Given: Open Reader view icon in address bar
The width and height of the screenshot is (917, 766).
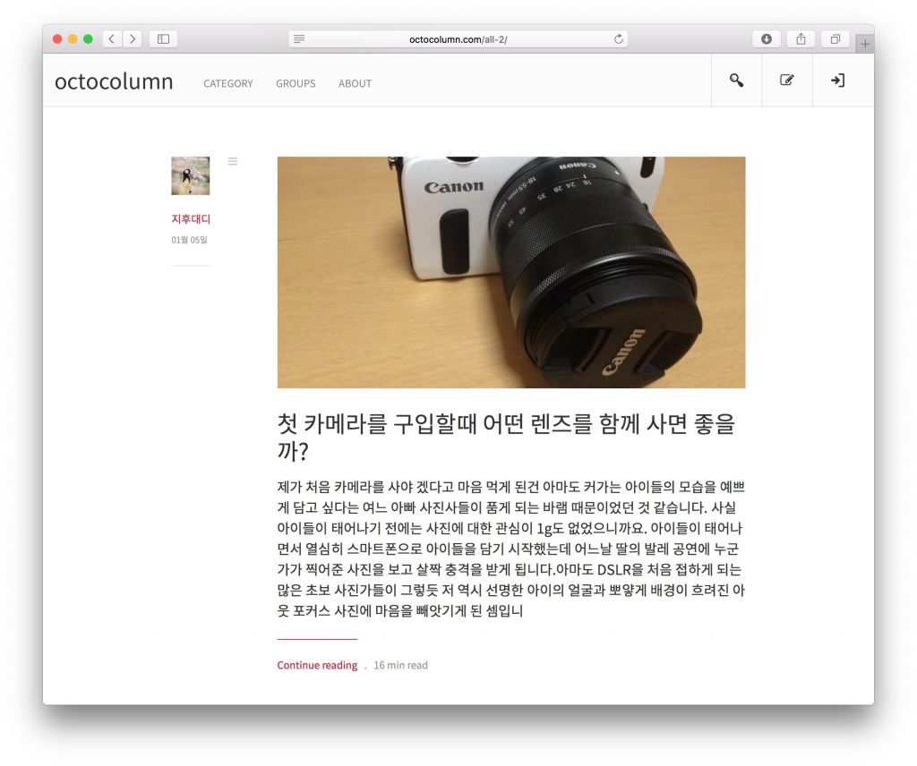Looking at the screenshot, I should tap(299, 39).
